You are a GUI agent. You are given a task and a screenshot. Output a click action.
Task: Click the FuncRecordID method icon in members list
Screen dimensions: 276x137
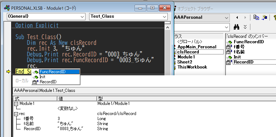(229, 42)
